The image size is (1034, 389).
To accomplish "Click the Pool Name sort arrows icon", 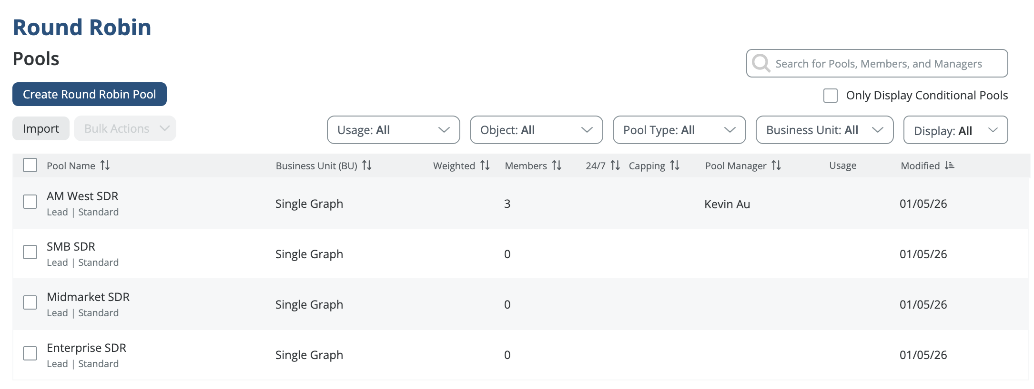I will pyautogui.click(x=105, y=165).
